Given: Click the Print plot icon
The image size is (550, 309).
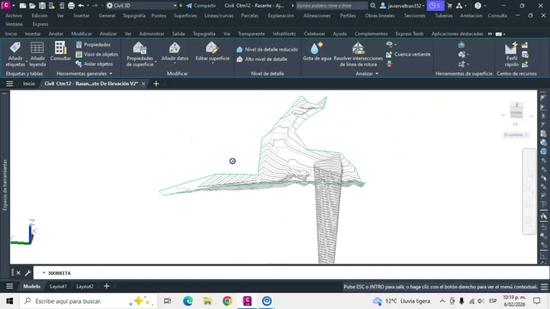Looking at the screenshot, I should (x=71, y=6).
